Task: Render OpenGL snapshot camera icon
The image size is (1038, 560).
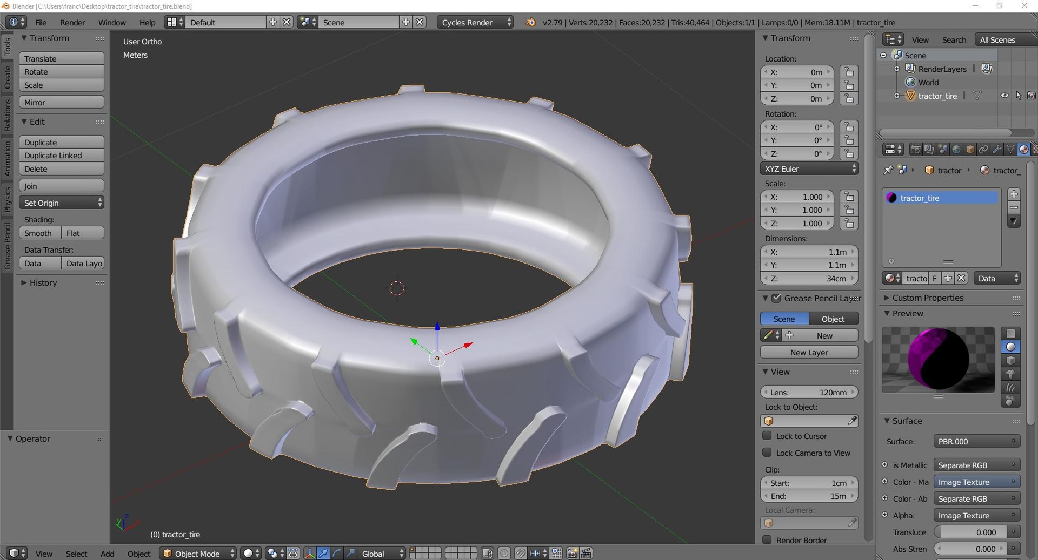Action: pyautogui.click(x=572, y=553)
